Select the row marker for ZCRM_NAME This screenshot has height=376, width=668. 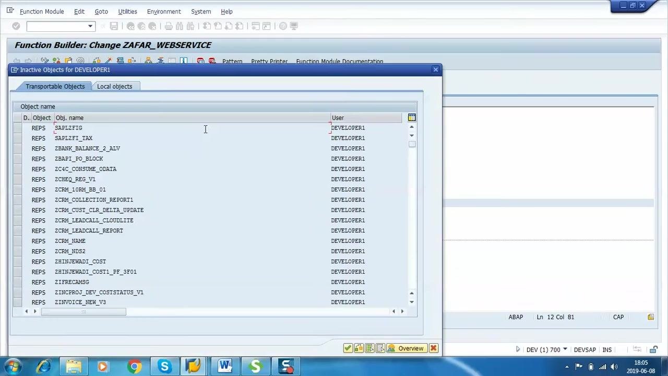pos(18,241)
